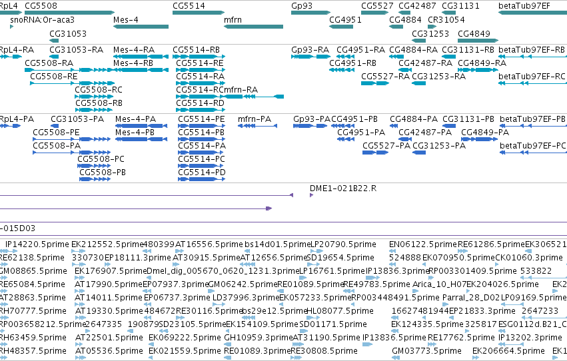Image resolution: width=567 pixels, height=361 pixels.
Task: Click EST GM03773.5prime
Action: tap(426, 351)
